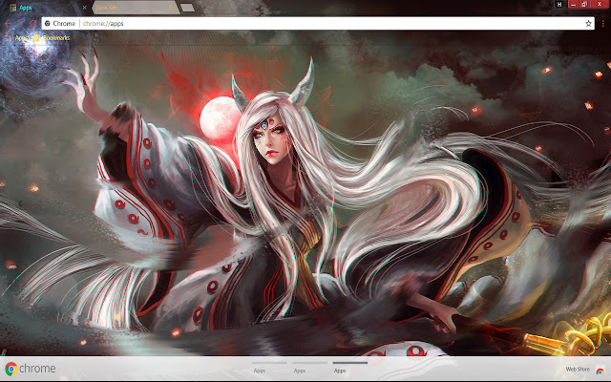The image size is (611, 382).
Task: Open the Chrome three-dot menu
Action: tap(603, 23)
